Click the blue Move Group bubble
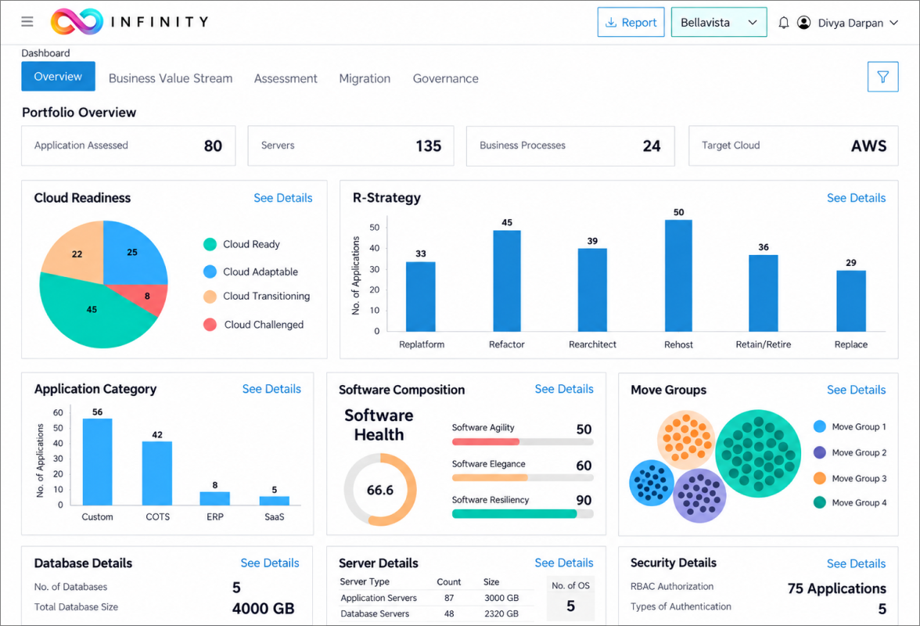The height and width of the screenshot is (626, 920). (x=651, y=483)
